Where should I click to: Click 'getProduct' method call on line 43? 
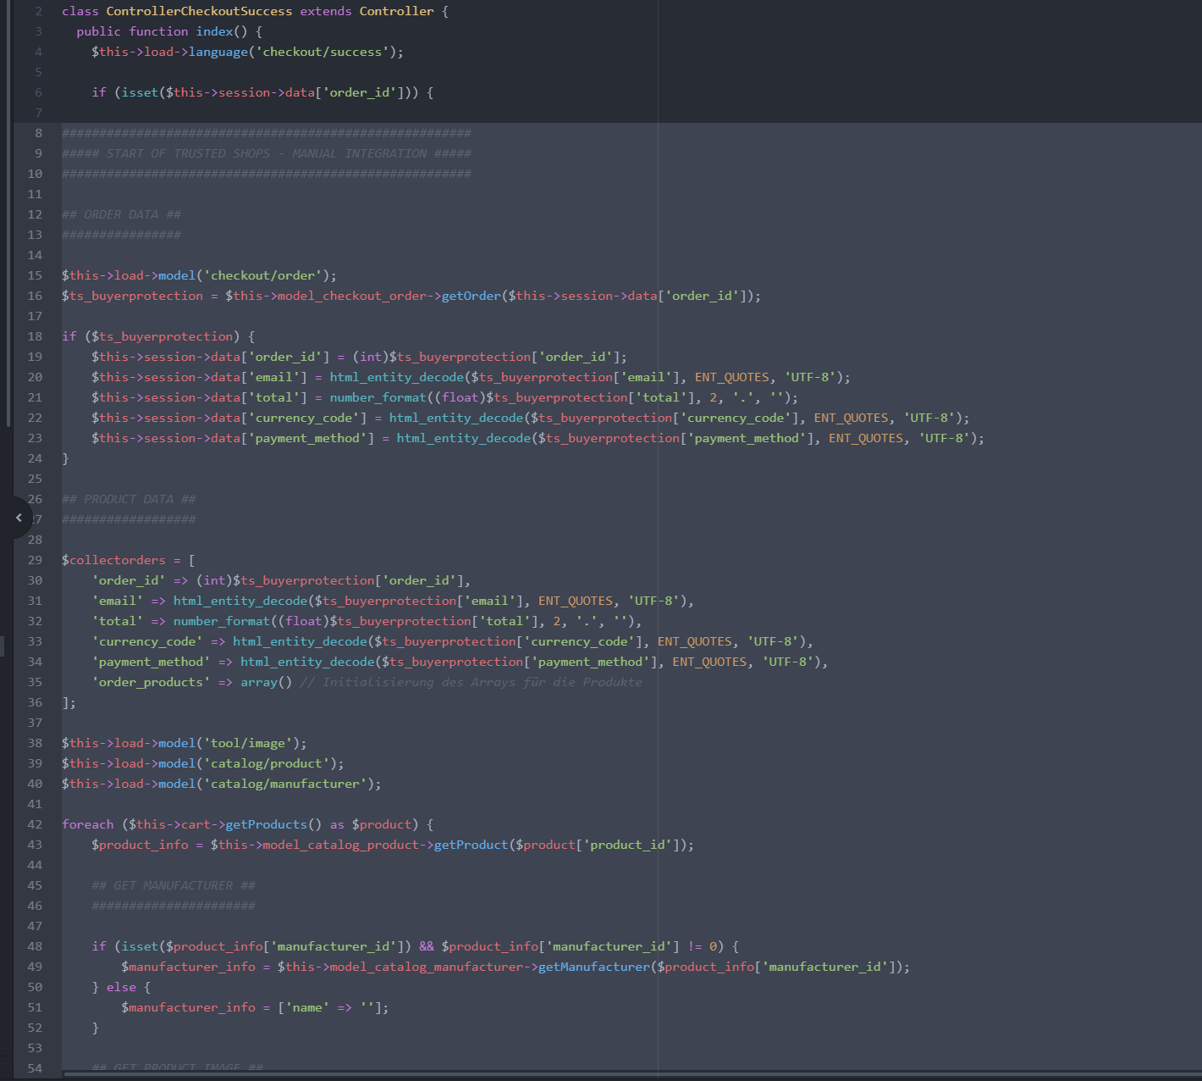coord(471,845)
